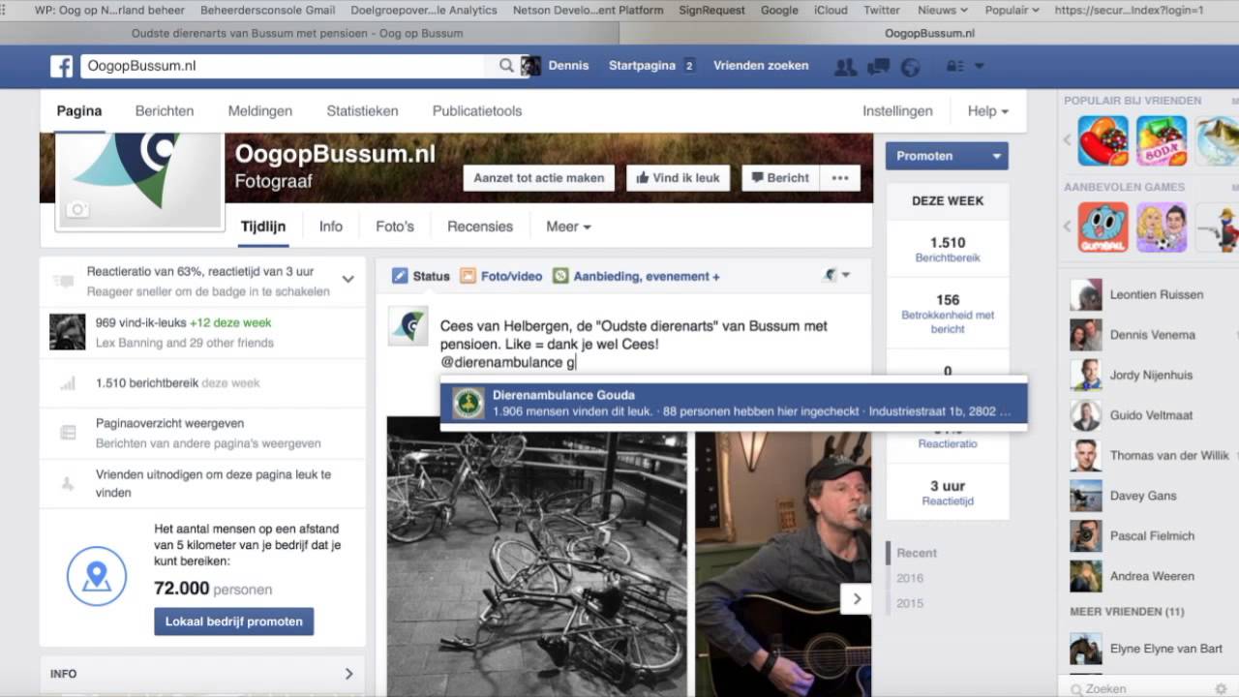Select Dierenambulance Gouda suggestion
The height and width of the screenshot is (697, 1239).
tap(734, 403)
